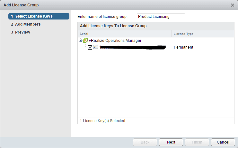This screenshot has height=148, width=238.
Task: Click the Back button
Action: coord(145,142)
